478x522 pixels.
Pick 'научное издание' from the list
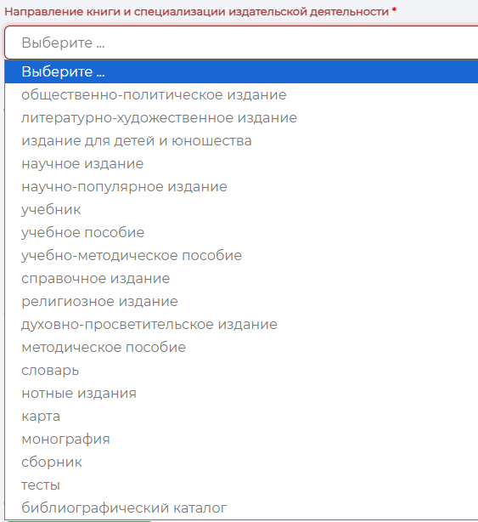[x=241, y=164]
